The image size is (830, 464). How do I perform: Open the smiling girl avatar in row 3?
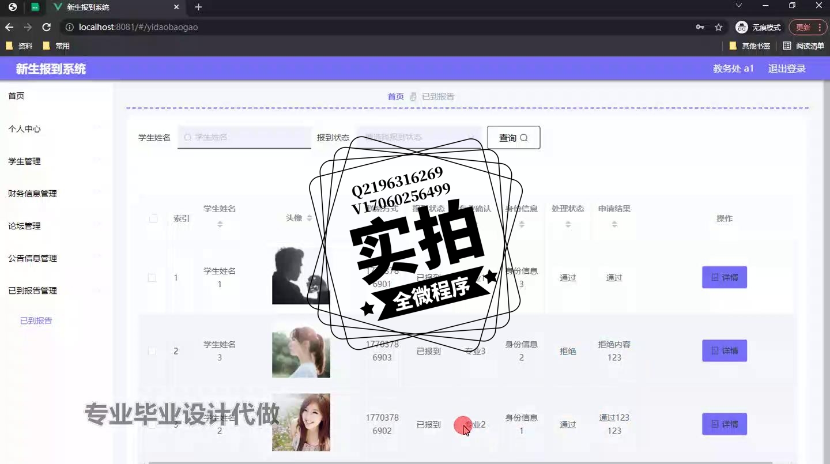tap(301, 422)
